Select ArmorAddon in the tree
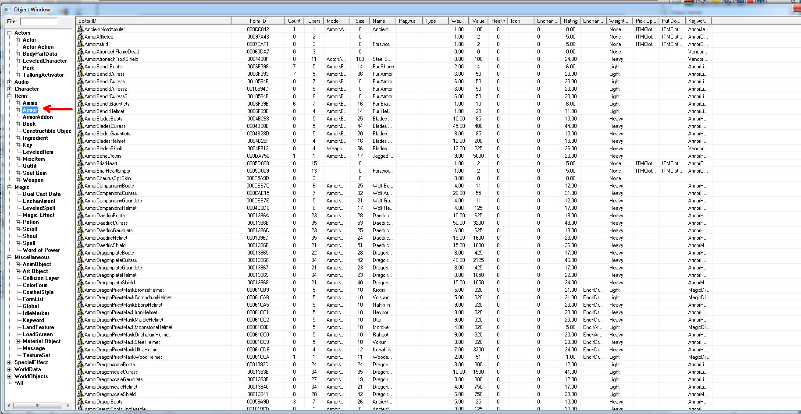Viewport: 801px width, 414px height. [38, 117]
